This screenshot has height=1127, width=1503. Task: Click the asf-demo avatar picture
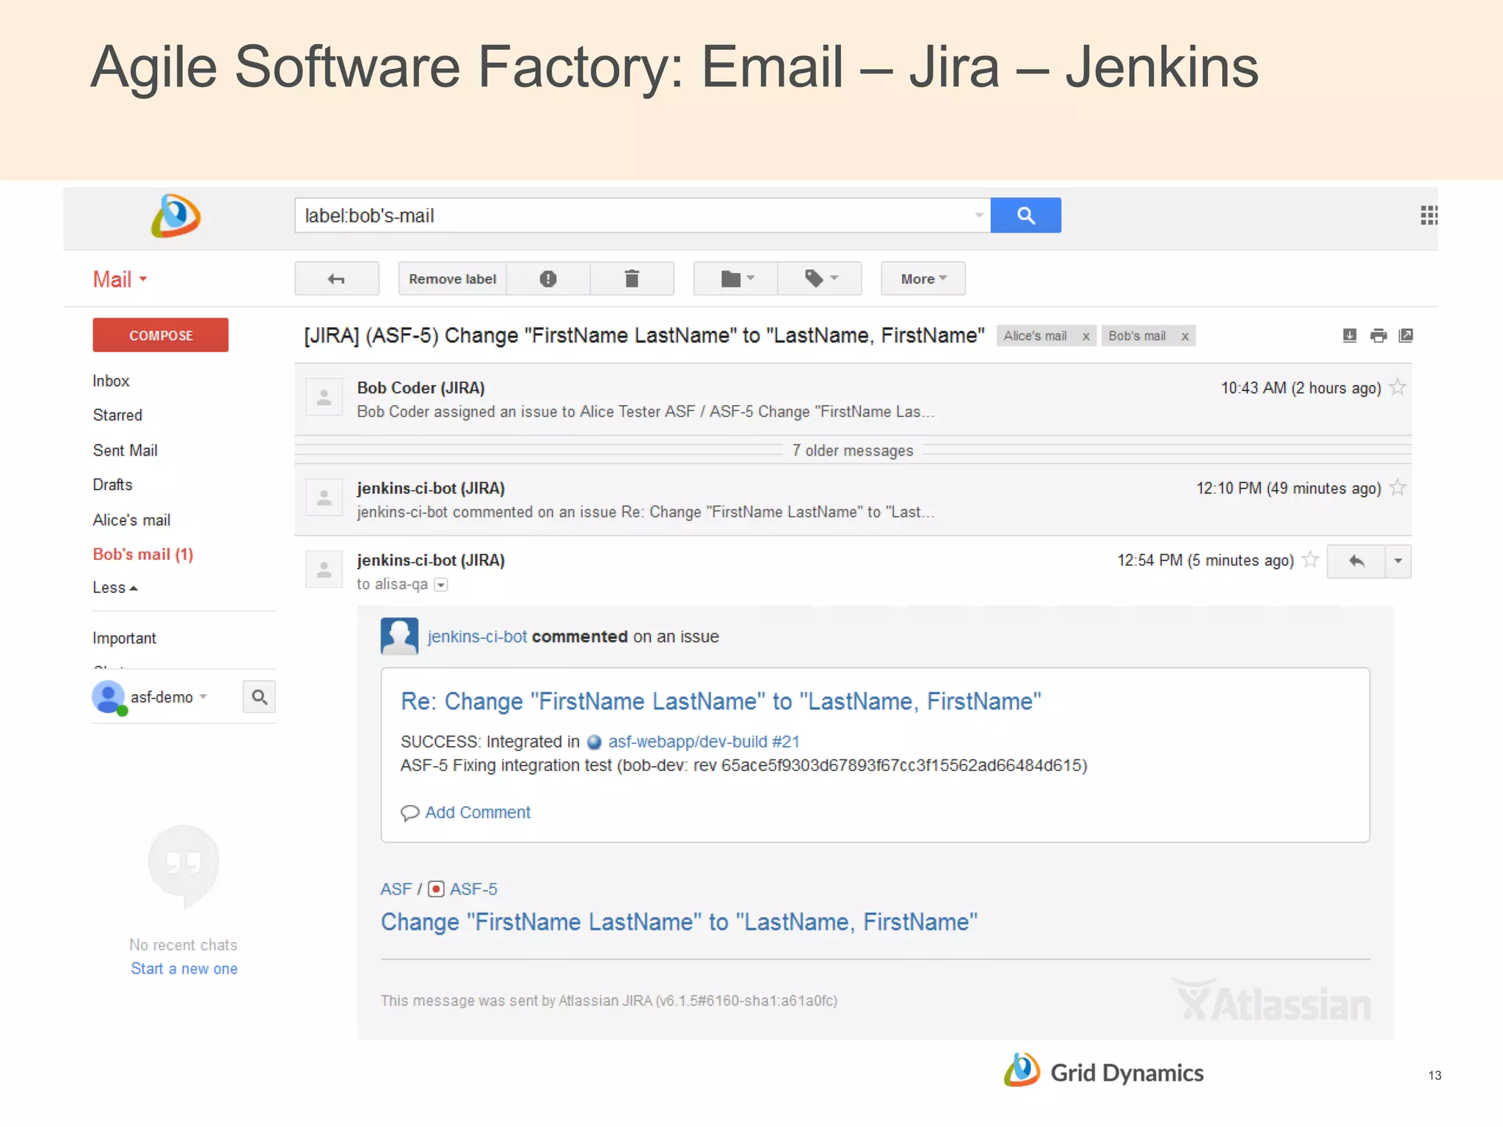pos(109,697)
